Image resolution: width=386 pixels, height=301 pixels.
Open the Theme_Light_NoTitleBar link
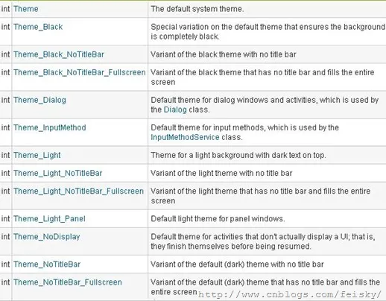[x=57, y=173]
